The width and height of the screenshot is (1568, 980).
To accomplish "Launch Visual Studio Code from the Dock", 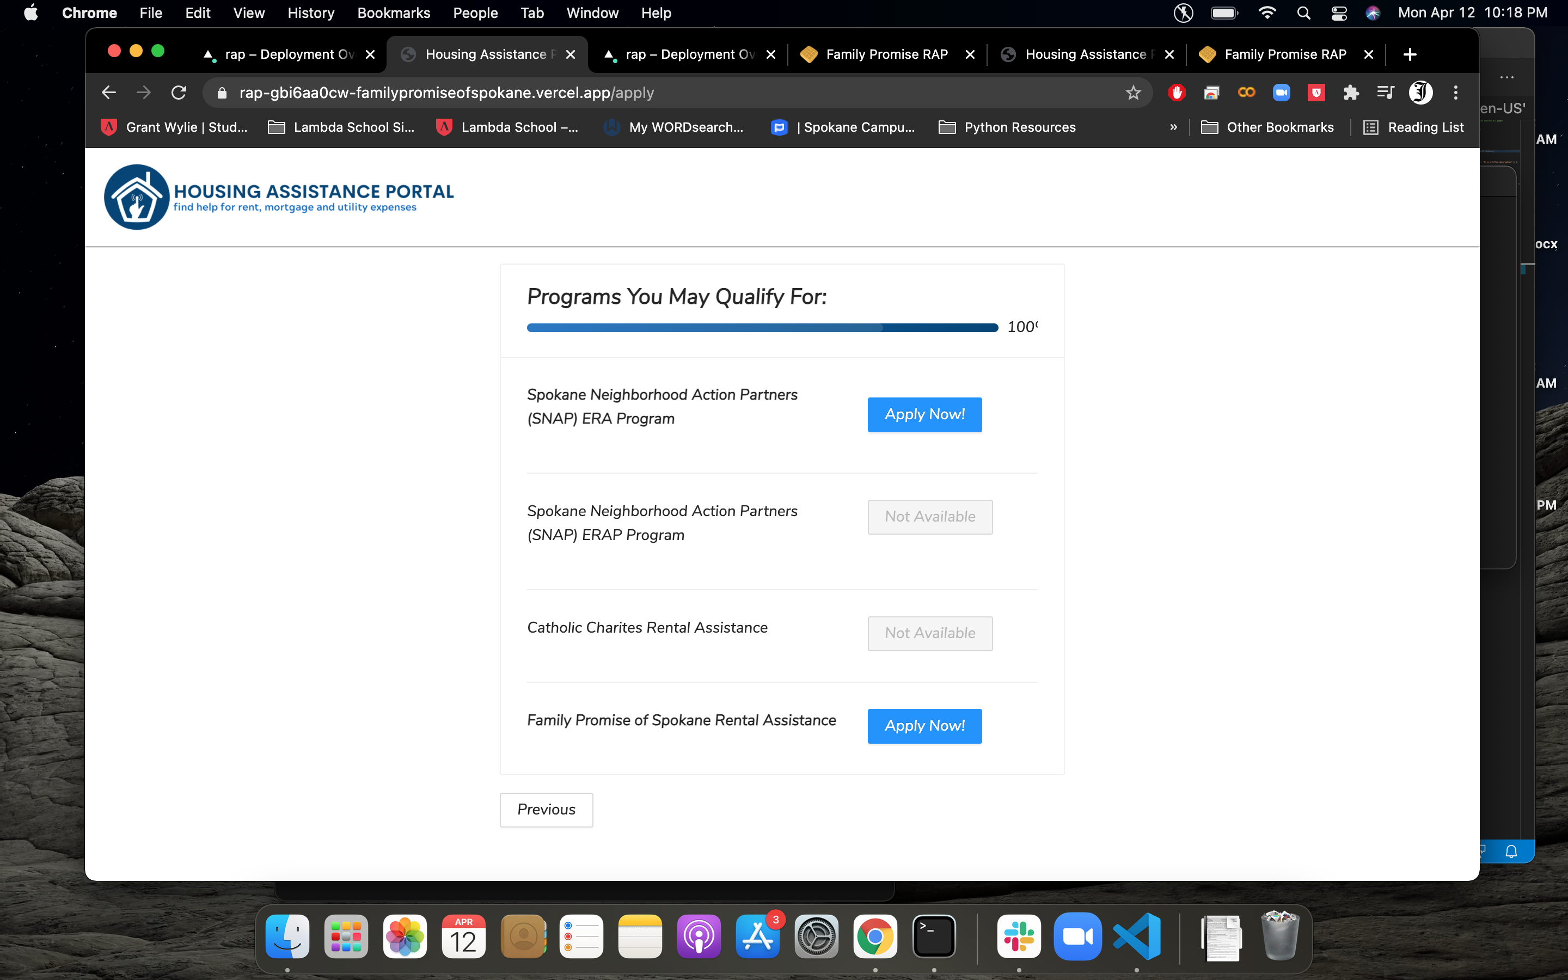I will pos(1136,936).
